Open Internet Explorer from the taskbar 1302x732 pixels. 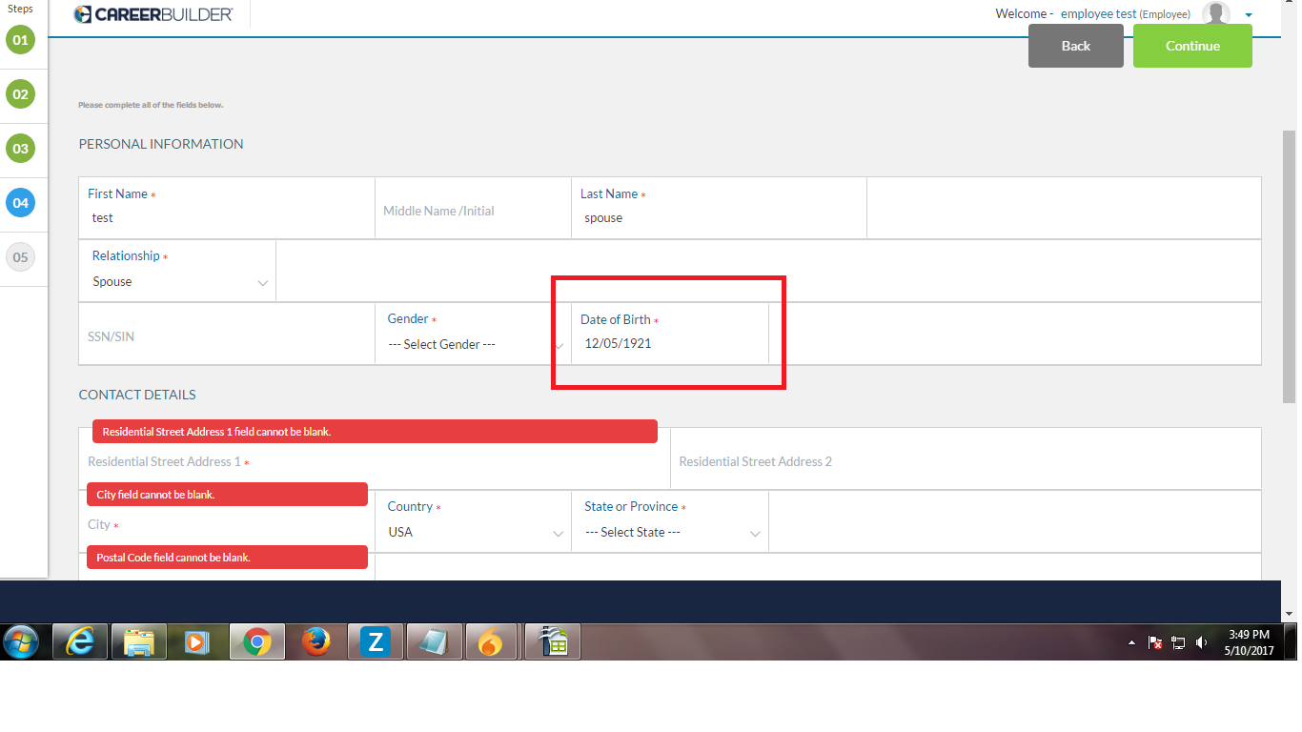click(x=80, y=640)
